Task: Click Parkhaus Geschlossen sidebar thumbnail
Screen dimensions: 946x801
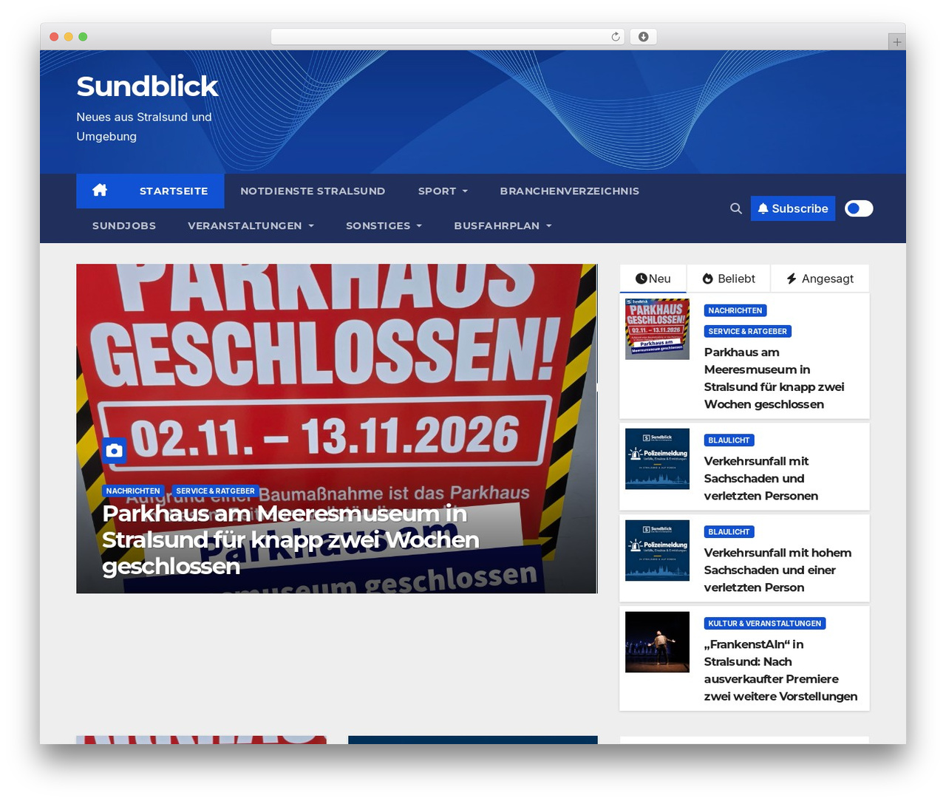Action: pyautogui.click(x=657, y=329)
